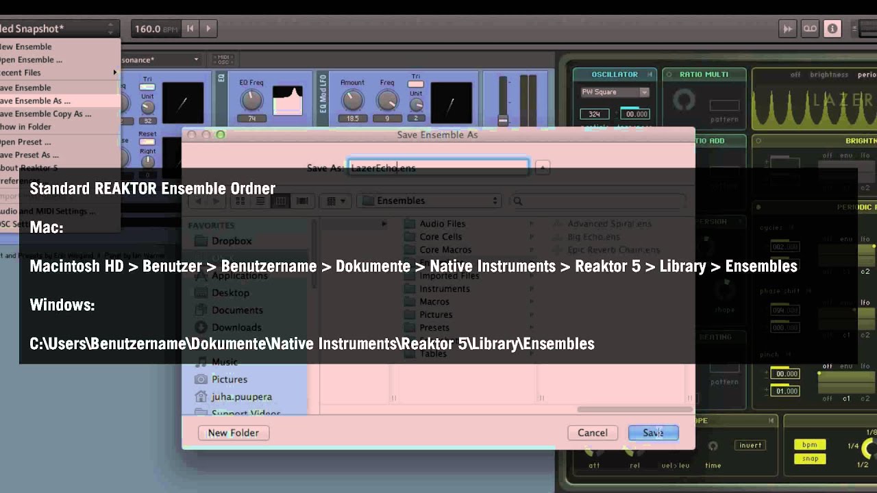Expand the Recent Files submenu arrow

[x=115, y=73]
